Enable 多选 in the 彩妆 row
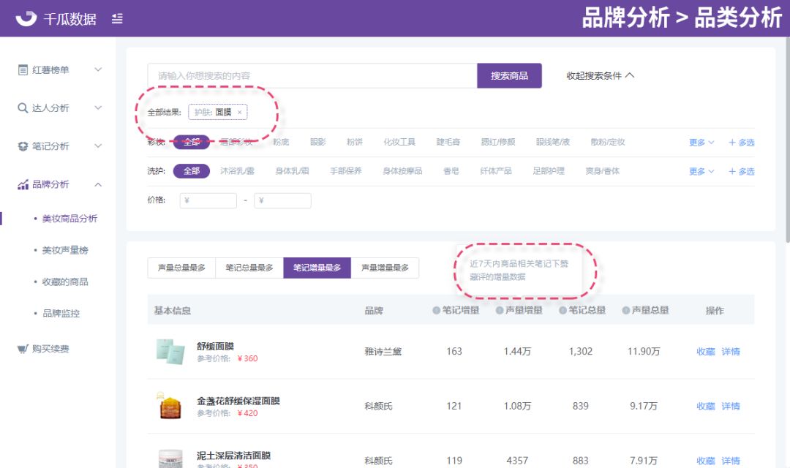The image size is (790, 468). [x=741, y=143]
